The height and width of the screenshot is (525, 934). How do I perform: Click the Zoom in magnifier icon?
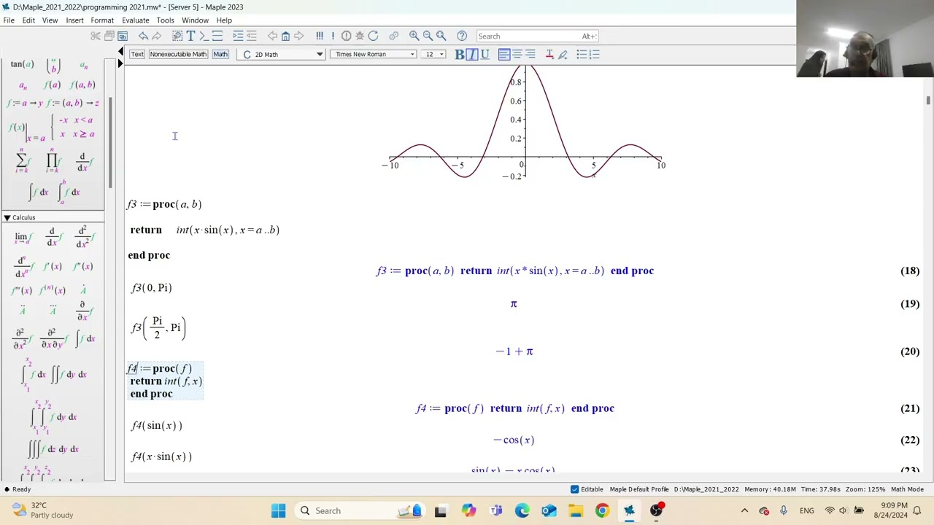click(414, 36)
